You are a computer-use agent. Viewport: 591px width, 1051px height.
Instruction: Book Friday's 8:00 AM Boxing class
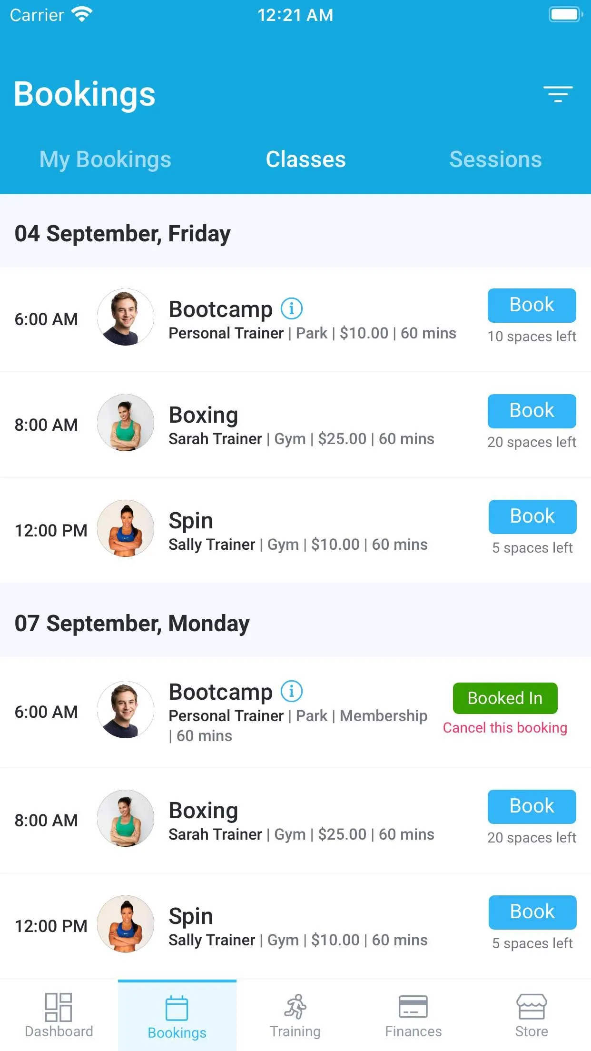click(x=532, y=411)
